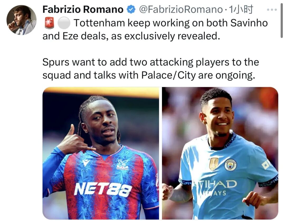Click the word Tottenham in the tweet
This screenshot has height=221, width=285.
tap(99, 23)
